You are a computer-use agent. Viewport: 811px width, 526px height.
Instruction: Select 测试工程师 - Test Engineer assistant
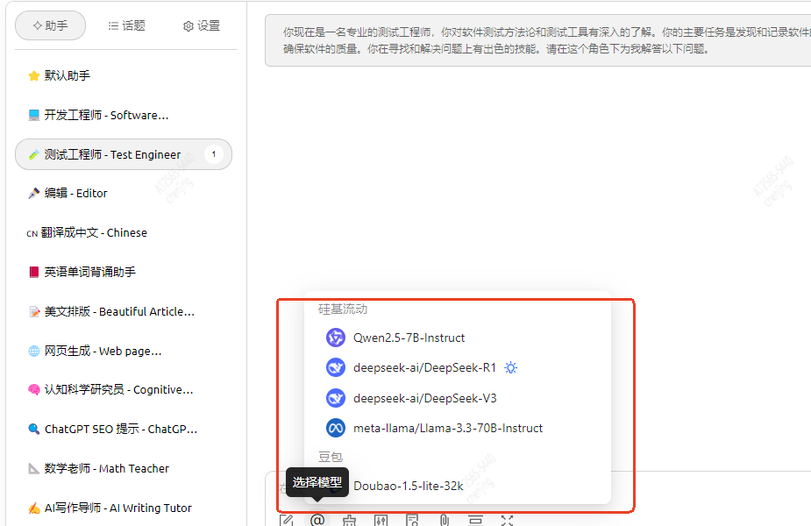click(123, 154)
